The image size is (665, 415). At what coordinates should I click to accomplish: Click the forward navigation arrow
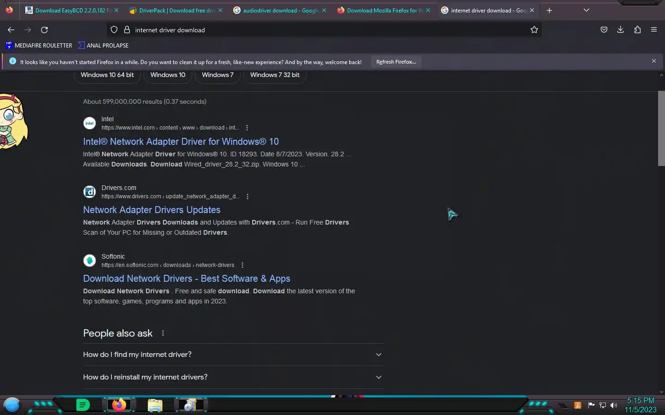click(28, 30)
